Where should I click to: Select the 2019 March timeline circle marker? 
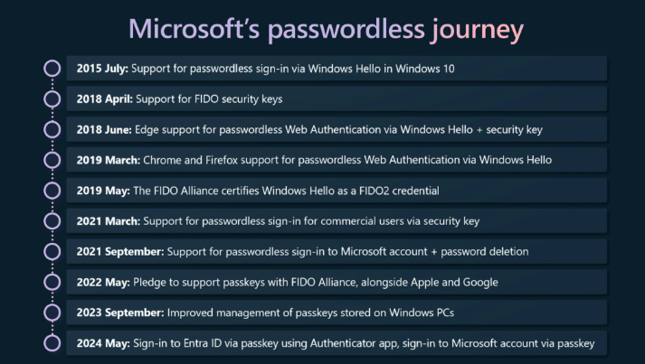click(52, 160)
